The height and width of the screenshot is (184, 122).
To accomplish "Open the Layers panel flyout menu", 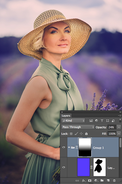I will coord(120,116).
